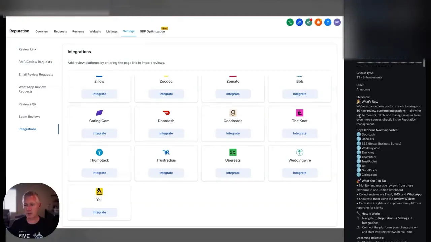Click the Trustradius logo icon

166,152
